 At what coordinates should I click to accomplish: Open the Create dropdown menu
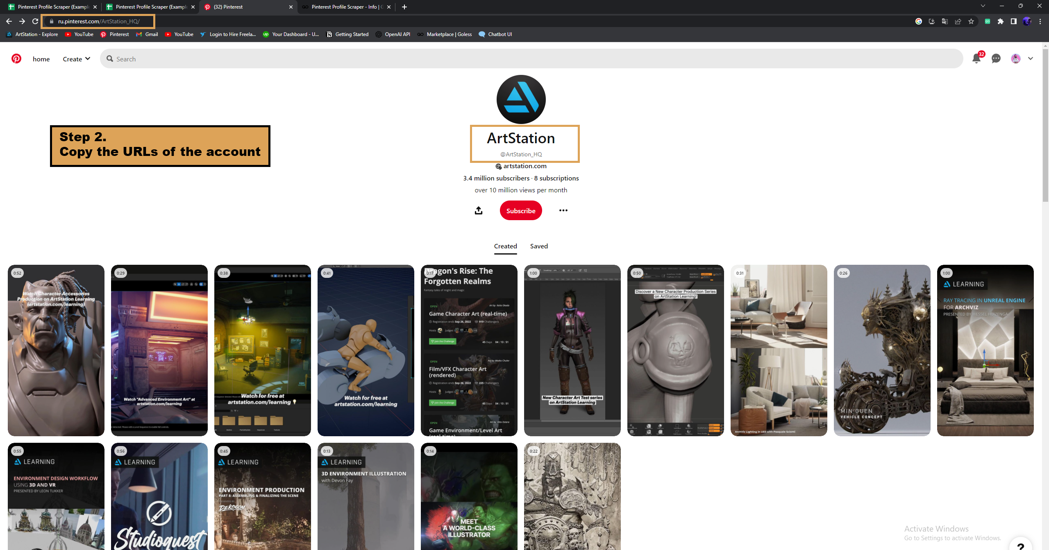[x=76, y=59]
